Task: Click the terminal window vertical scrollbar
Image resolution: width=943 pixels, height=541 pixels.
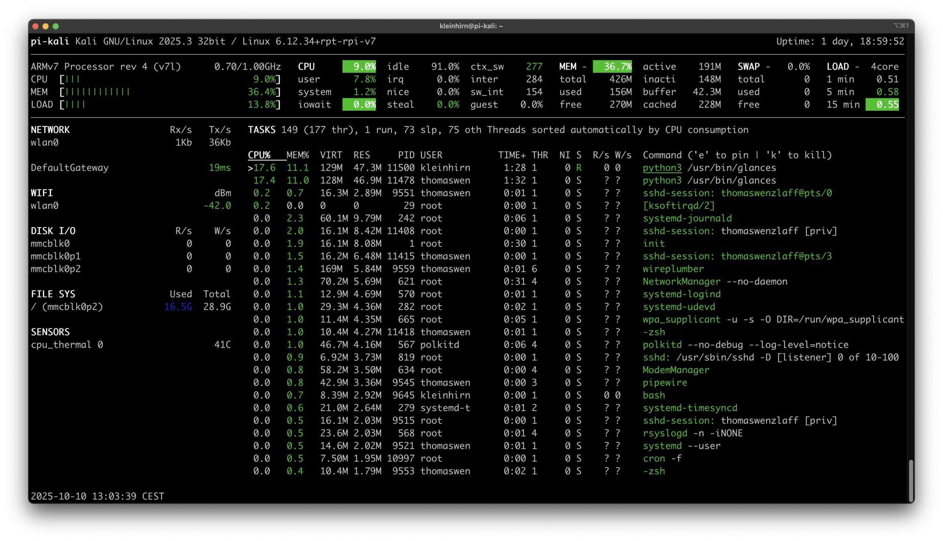Action: coord(911,481)
